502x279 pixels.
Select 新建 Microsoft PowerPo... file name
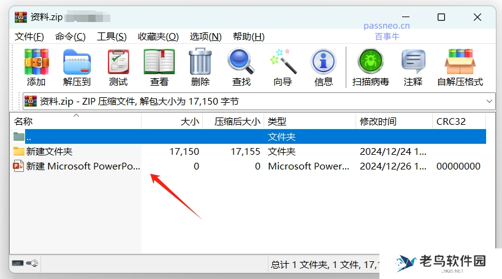[83, 166]
